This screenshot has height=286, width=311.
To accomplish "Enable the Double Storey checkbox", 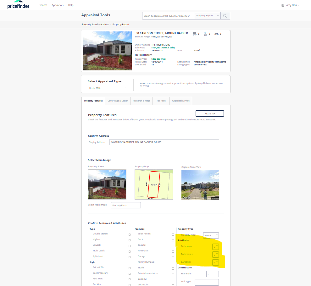I will (130, 234).
